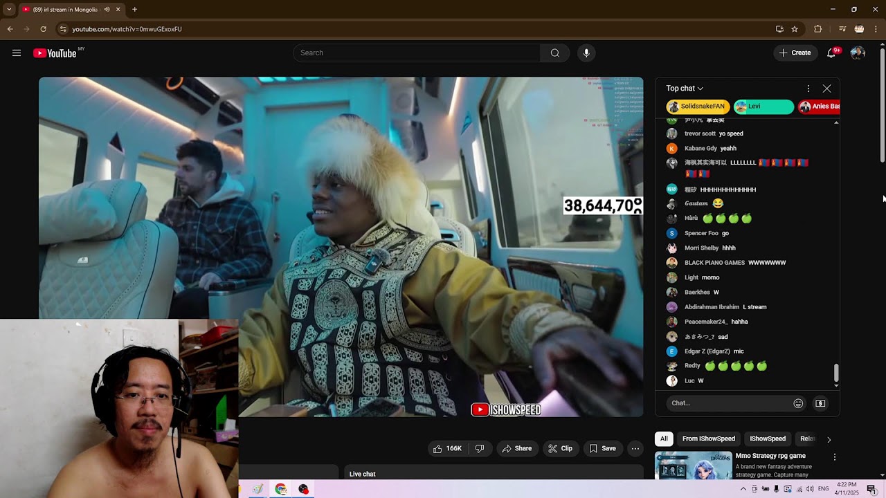The image size is (886, 498).
Task: Click chat author Spencer Foo
Action: [702, 233]
